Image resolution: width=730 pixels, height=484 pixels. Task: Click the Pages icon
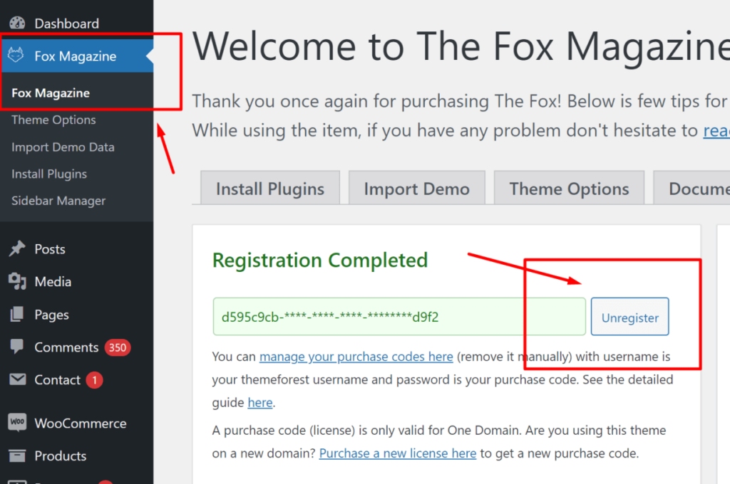[17, 315]
